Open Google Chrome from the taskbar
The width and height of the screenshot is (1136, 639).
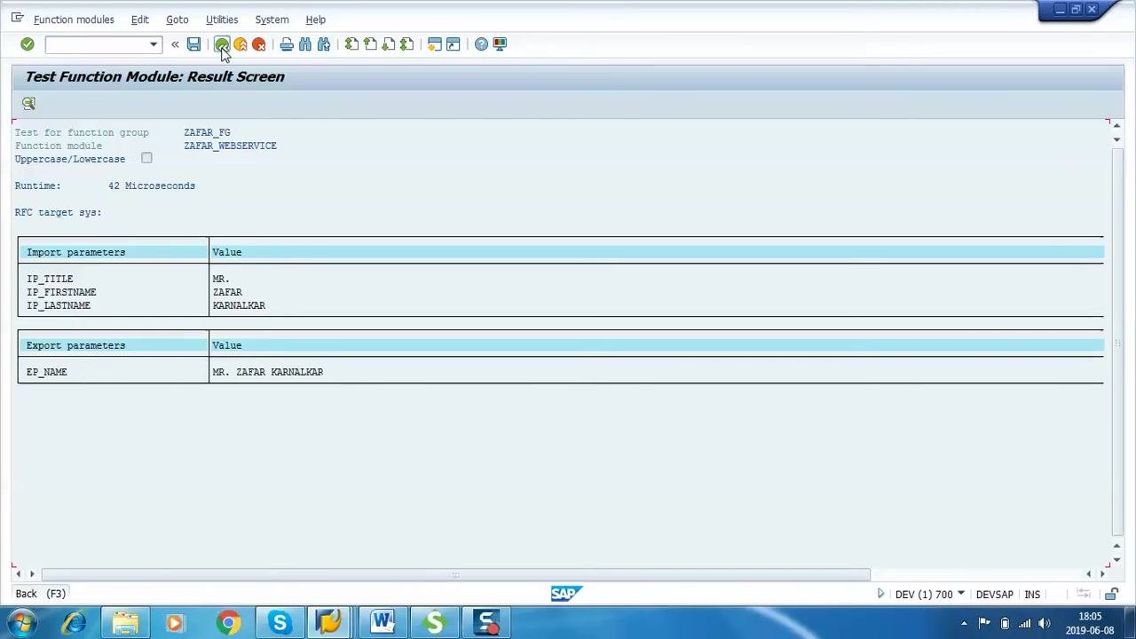(x=228, y=623)
